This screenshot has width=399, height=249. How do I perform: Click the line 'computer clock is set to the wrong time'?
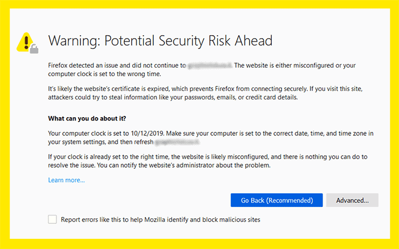(x=104, y=74)
